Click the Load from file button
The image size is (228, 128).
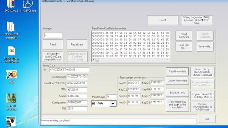point(184,47)
